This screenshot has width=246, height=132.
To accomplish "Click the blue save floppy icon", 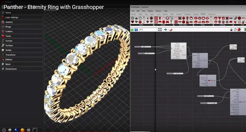I will click(x=136, y=29).
